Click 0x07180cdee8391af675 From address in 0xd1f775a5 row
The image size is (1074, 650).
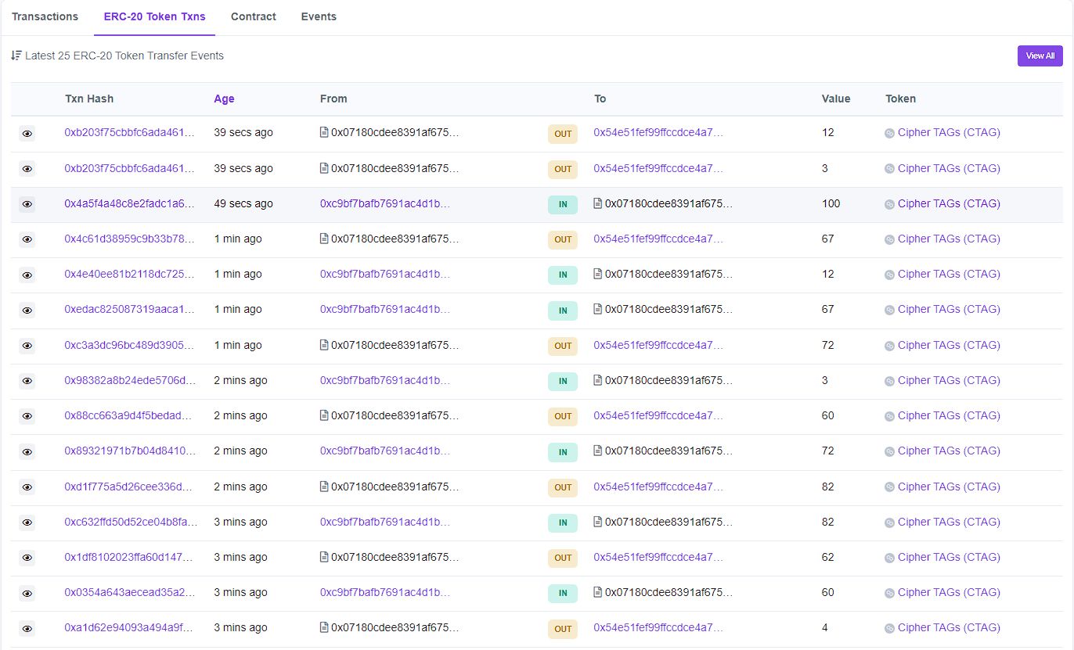pyautogui.click(x=395, y=487)
